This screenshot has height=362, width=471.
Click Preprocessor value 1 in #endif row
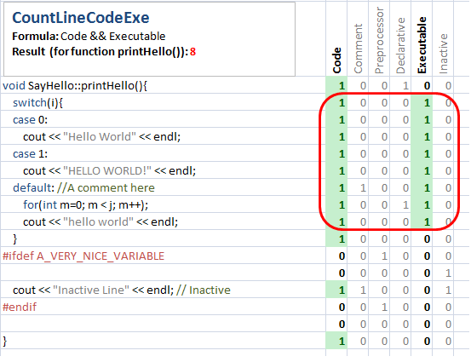coord(384,307)
